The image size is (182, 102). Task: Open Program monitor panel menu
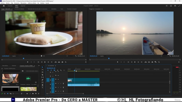(x=102, y=9)
